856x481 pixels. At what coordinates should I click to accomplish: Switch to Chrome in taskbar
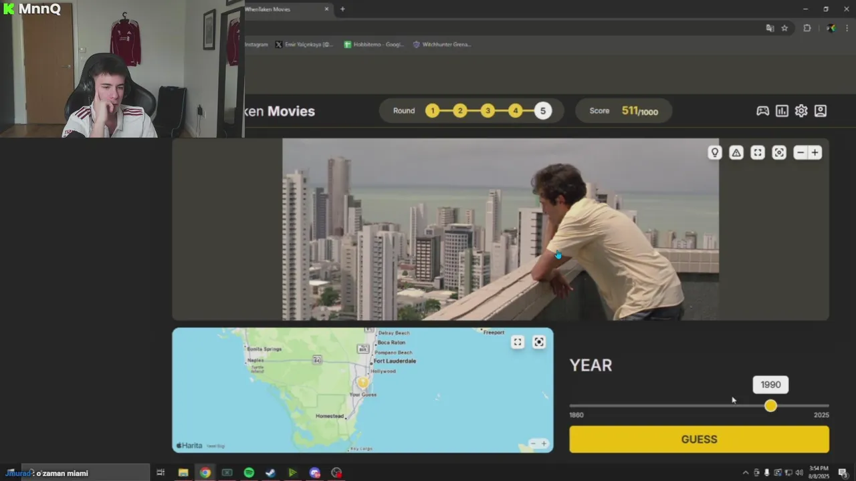(x=205, y=473)
